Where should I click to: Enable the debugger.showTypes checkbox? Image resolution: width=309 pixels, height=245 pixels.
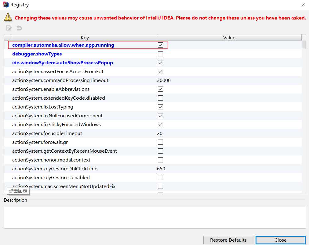click(160, 54)
